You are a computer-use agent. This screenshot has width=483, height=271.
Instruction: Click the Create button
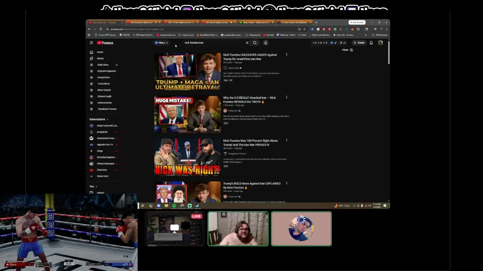click(359, 43)
